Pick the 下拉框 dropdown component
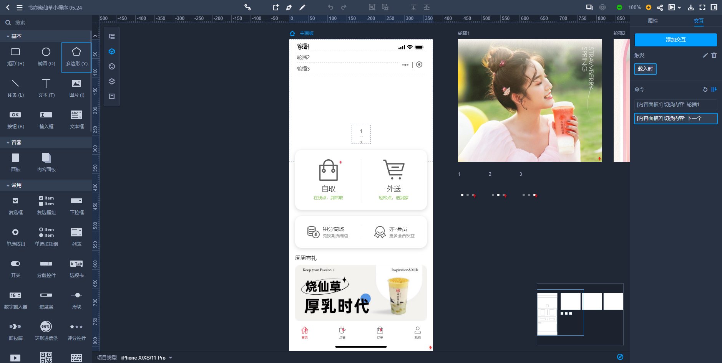The image size is (722, 363). tap(76, 206)
